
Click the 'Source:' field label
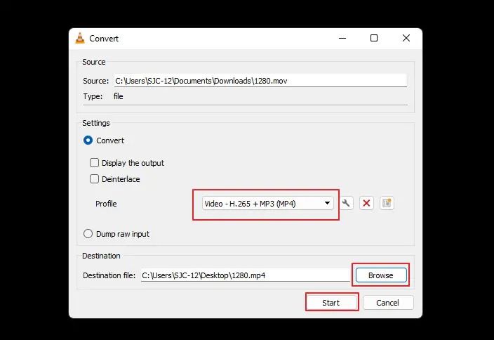95,81
